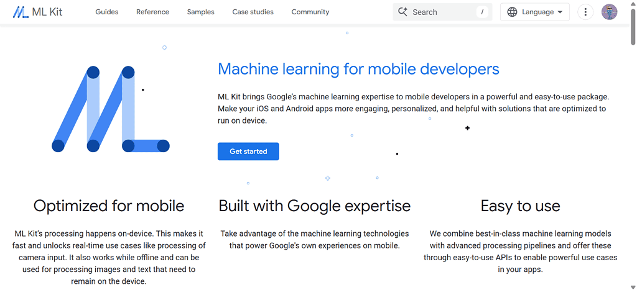Viewport: 637px width, 290px height.
Task: Open the three-dot more options menu
Action: (585, 12)
